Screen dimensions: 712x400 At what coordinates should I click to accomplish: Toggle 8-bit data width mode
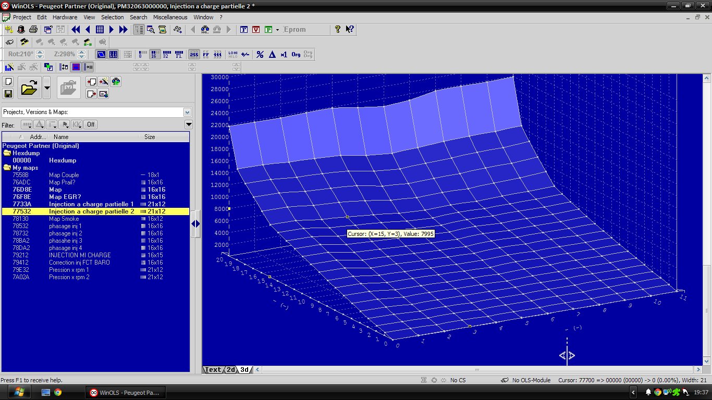pos(143,54)
